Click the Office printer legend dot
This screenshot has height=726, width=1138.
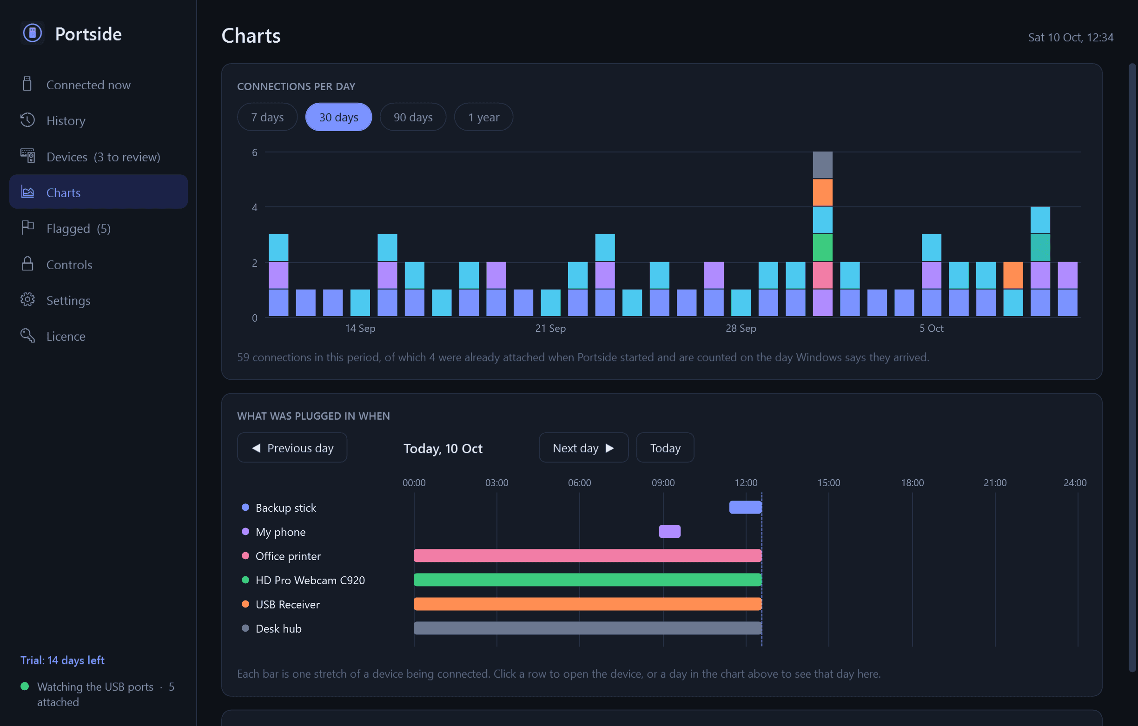(x=245, y=555)
